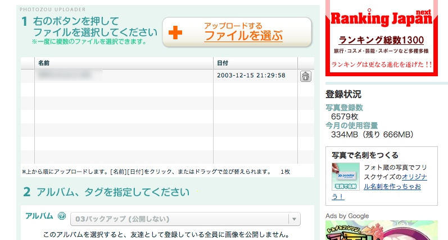Open the colorful Google ad banner below
The height and width of the screenshot is (240, 448).
click(x=382, y=230)
